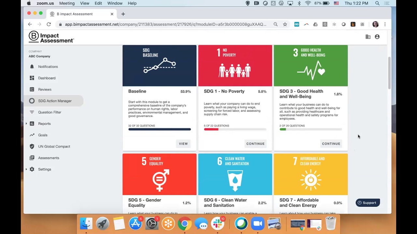
Task: Open Question Filter icon in sidebar
Action: click(x=32, y=112)
